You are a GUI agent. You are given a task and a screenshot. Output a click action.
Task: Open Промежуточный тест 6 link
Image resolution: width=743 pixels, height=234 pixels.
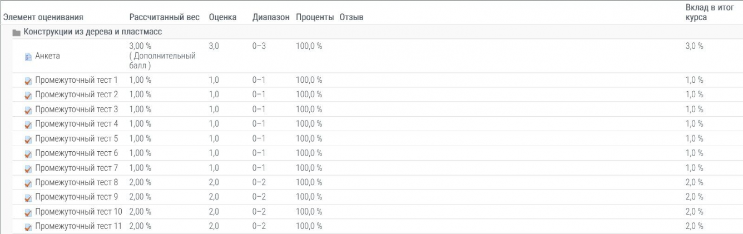click(x=77, y=153)
